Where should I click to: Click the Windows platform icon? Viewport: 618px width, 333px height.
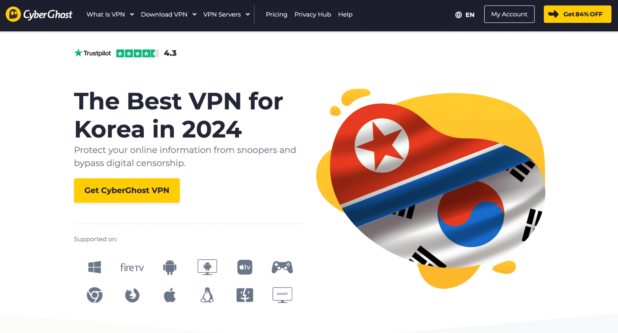[94, 267]
